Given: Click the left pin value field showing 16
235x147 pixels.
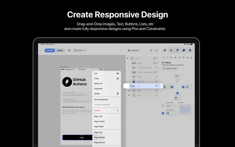Looking at the screenshot, I should (x=166, y=87).
